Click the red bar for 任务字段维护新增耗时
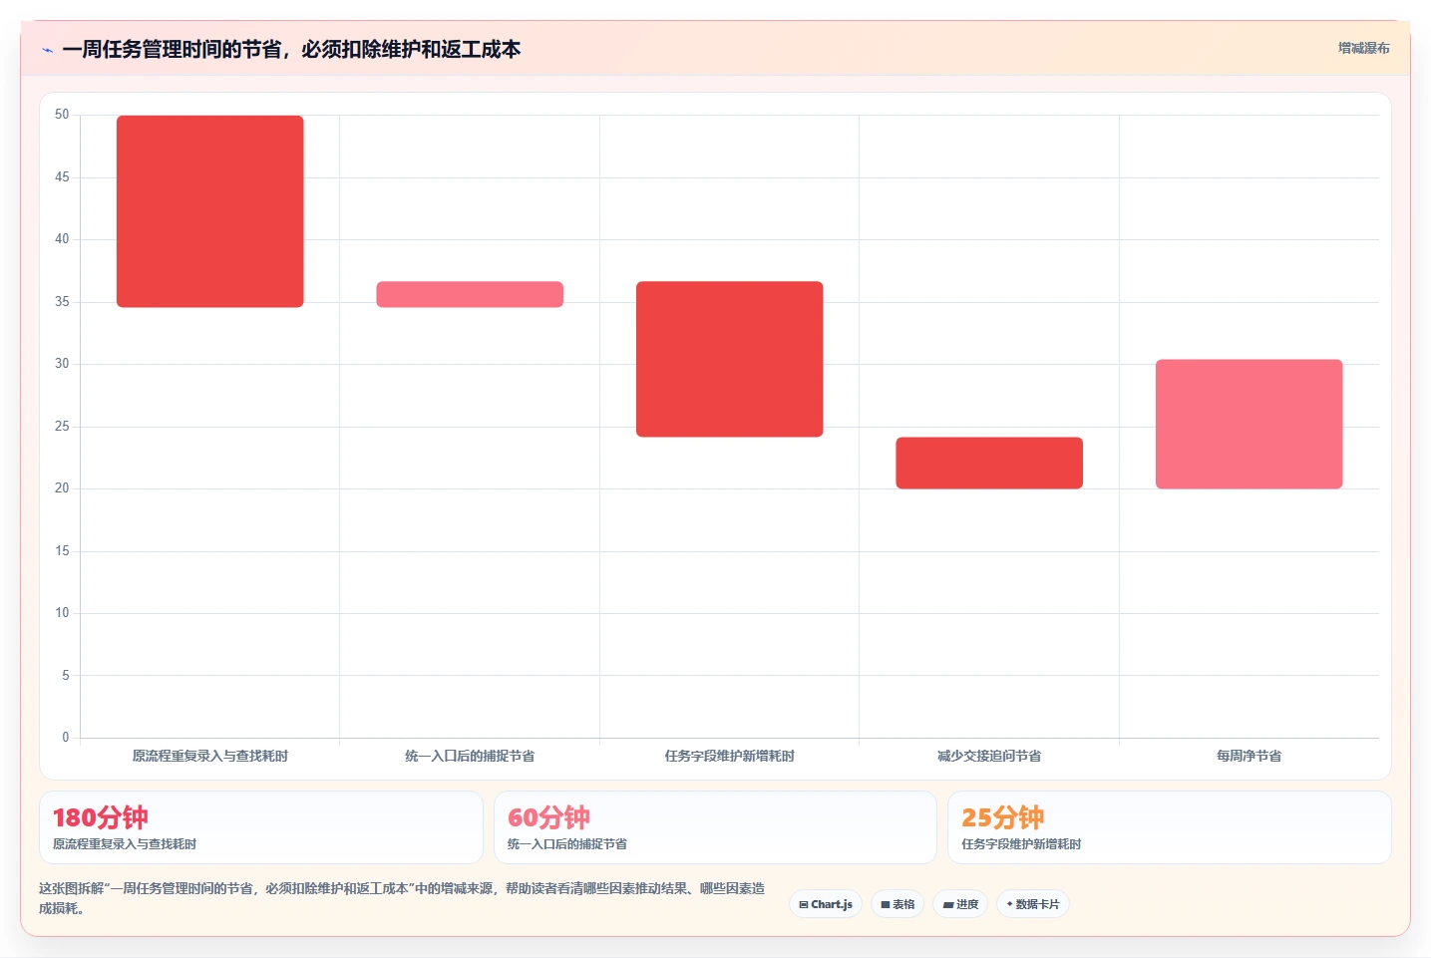 [x=730, y=359]
